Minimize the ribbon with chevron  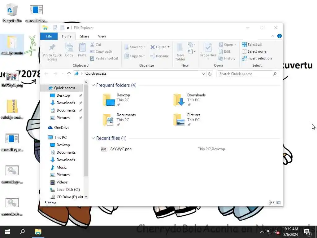[x=272, y=36]
